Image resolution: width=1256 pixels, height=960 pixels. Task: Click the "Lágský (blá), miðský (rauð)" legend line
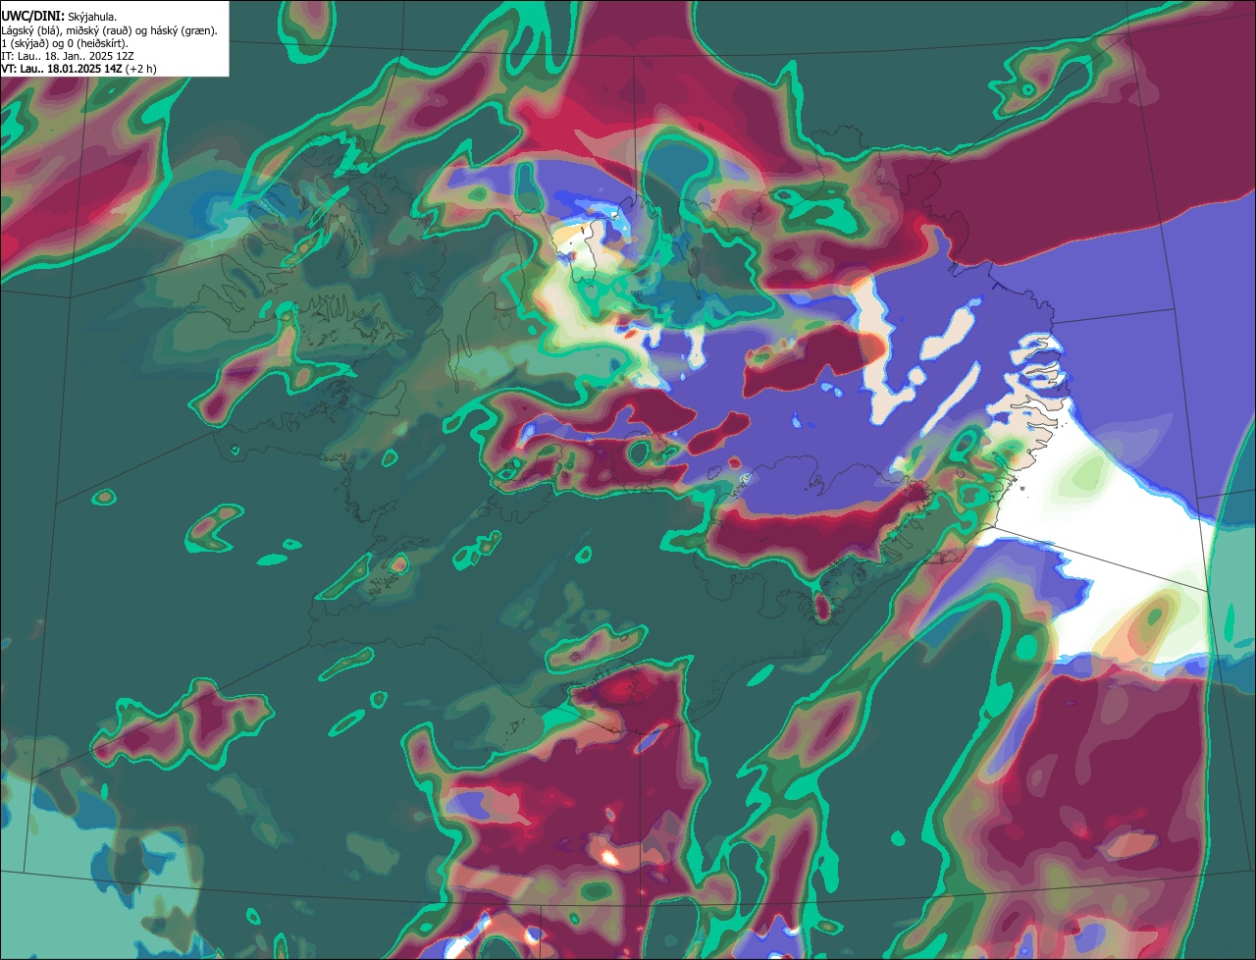110,30
